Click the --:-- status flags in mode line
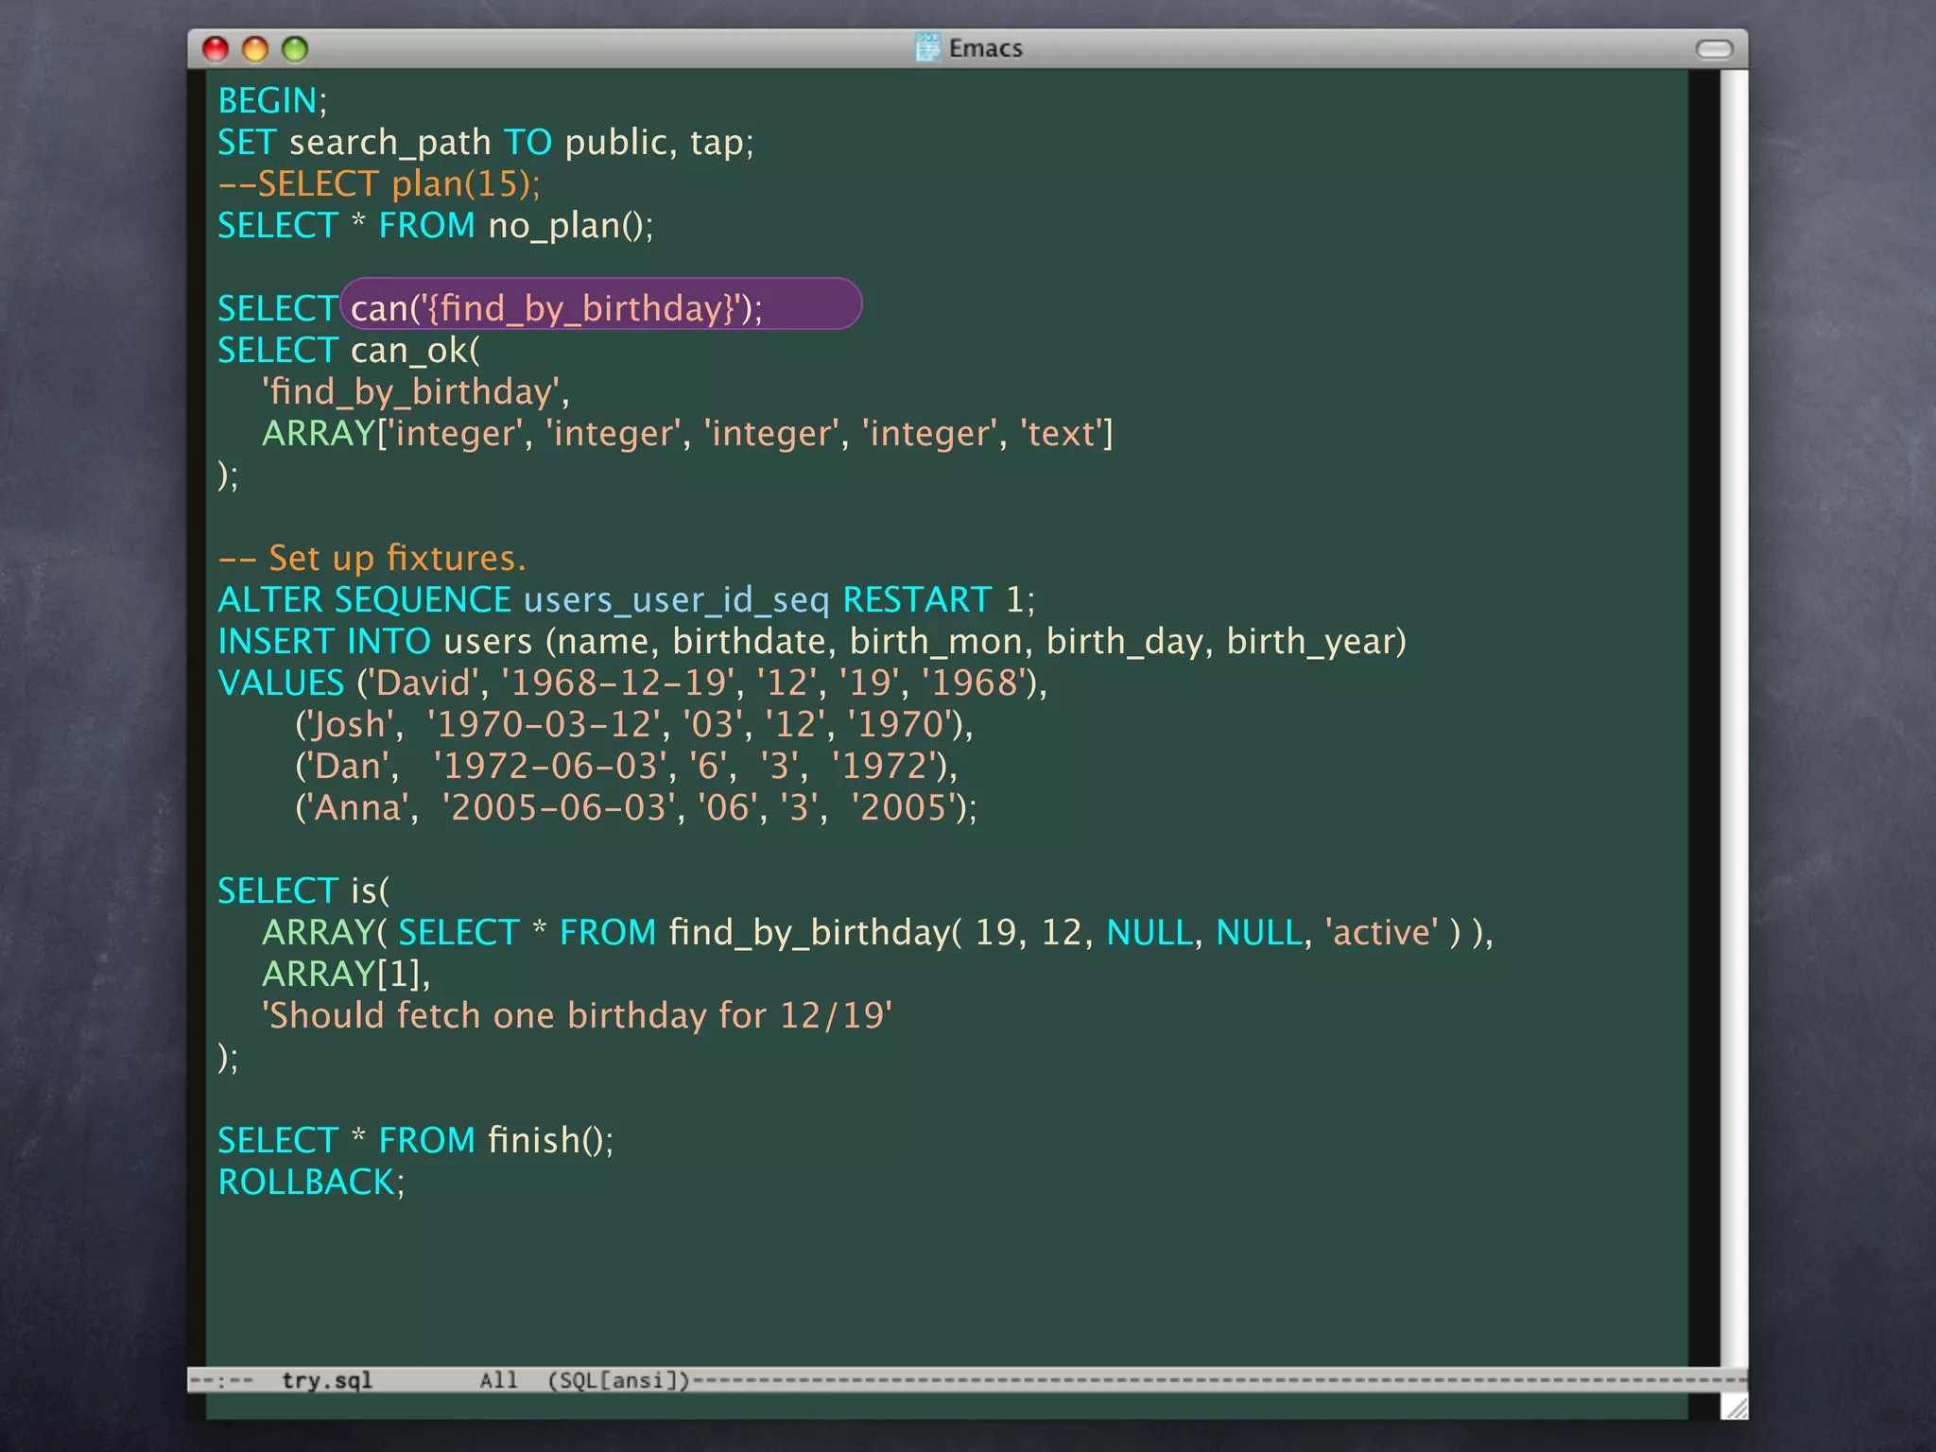The width and height of the screenshot is (1936, 1452). [x=222, y=1380]
